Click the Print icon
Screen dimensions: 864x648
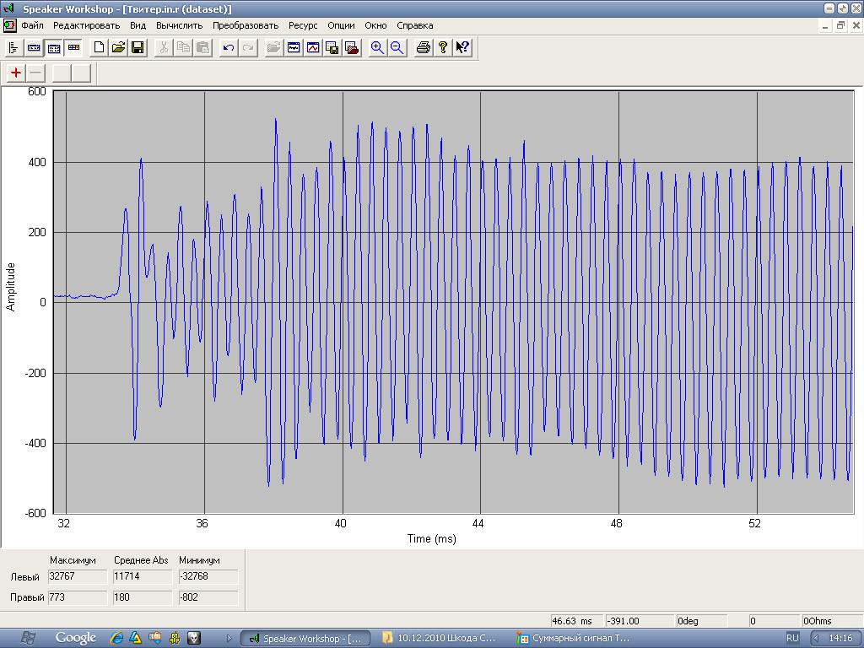tap(424, 47)
